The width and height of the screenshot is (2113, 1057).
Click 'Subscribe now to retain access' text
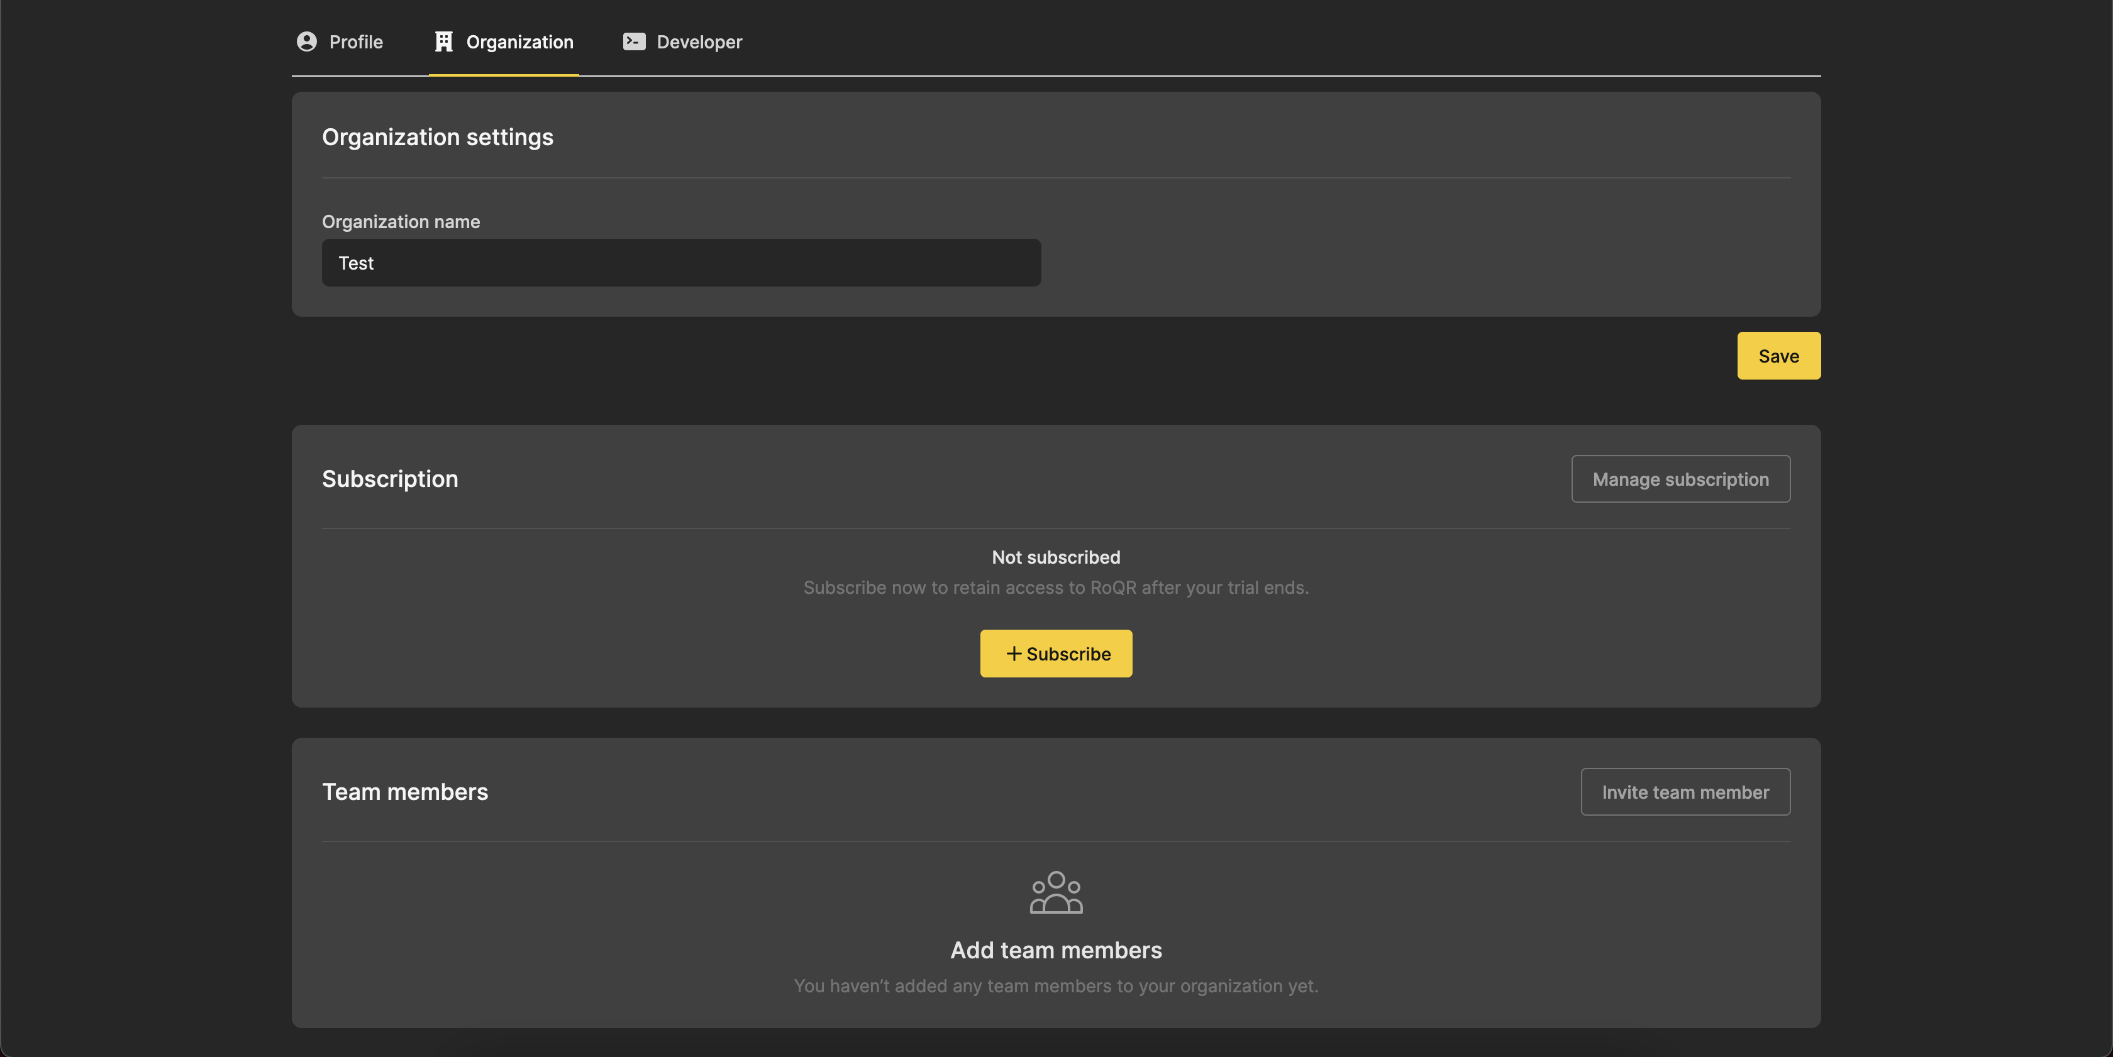1056,588
